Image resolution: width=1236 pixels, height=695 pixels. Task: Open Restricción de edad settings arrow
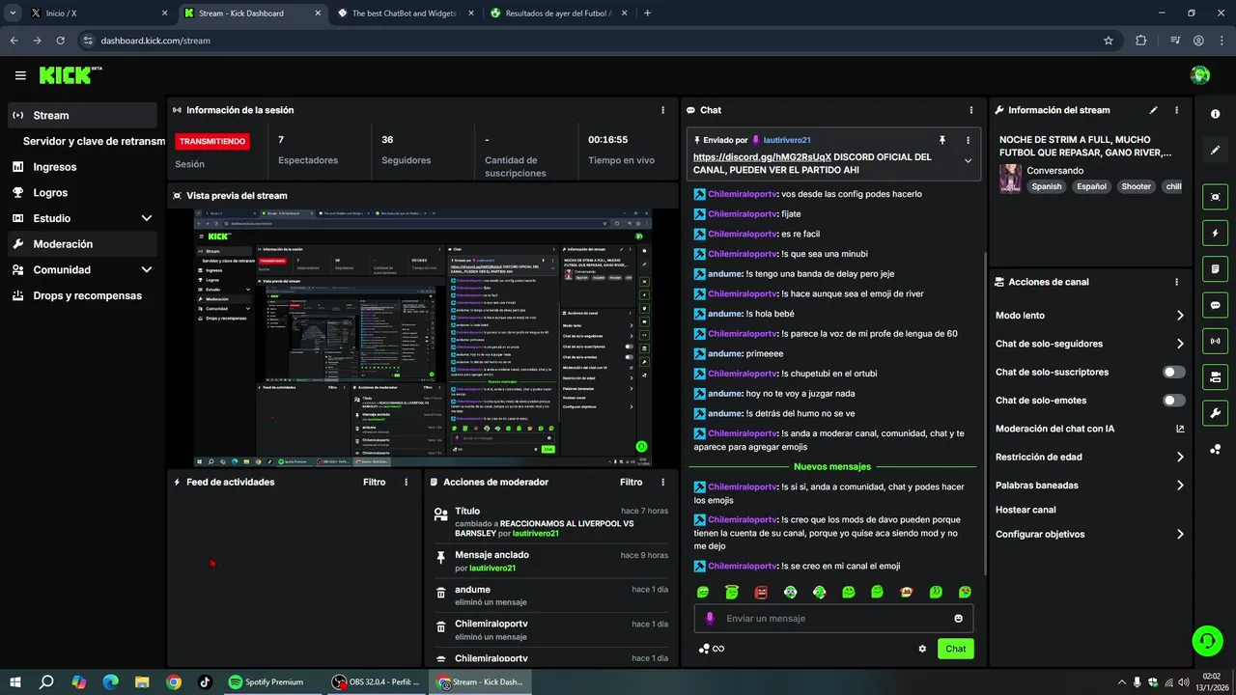click(1180, 458)
